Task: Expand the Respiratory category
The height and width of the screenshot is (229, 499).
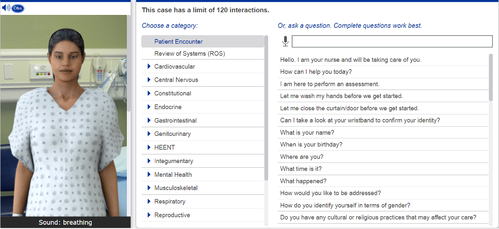Action: pos(149,202)
